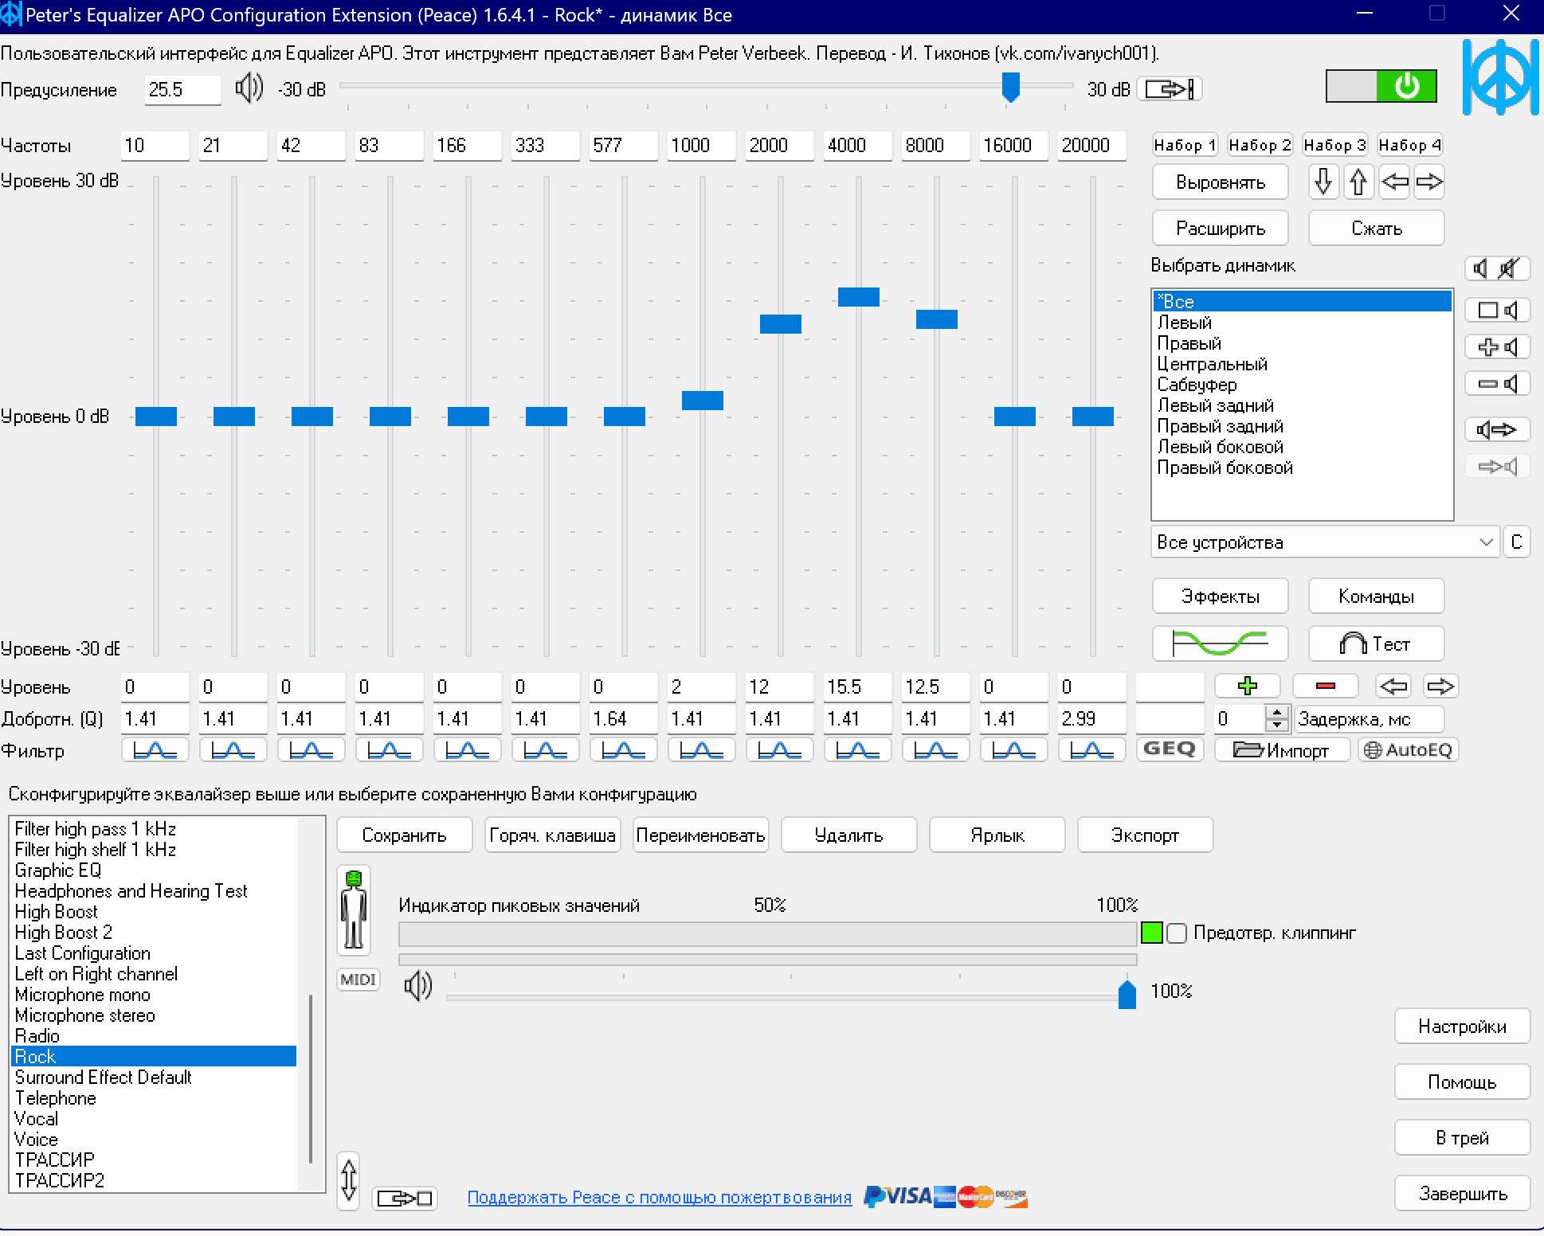Click the add speaker plus icon

1496,347
